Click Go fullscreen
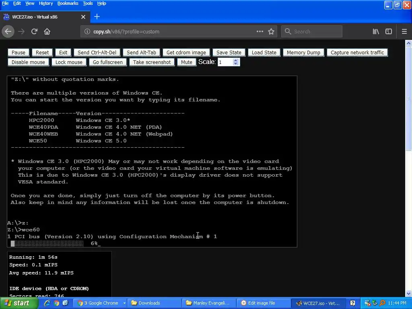 [x=108, y=62]
